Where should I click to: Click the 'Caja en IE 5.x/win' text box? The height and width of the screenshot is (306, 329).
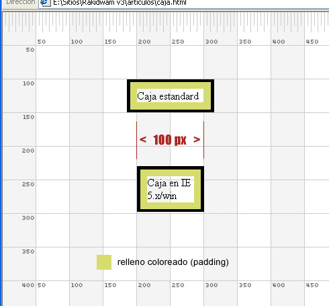click(171, 189)
